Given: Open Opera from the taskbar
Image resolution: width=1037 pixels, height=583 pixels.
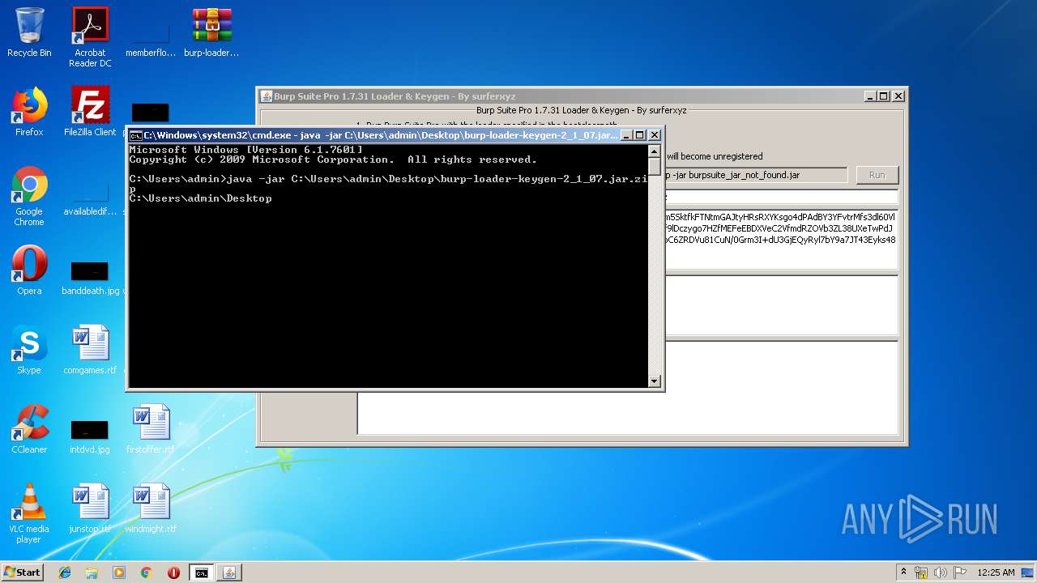Looking at the screenshot, I should pyautogui.click(x=173, y=572).
